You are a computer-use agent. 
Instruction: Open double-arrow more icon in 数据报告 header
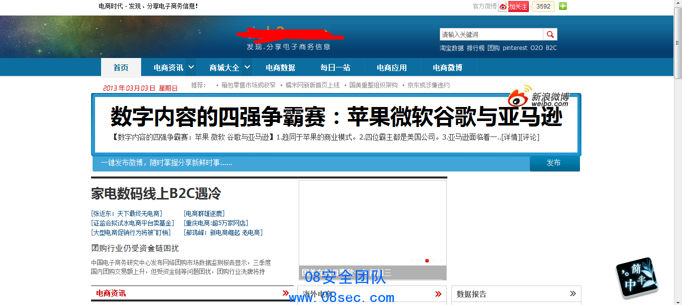pos(573,294)
